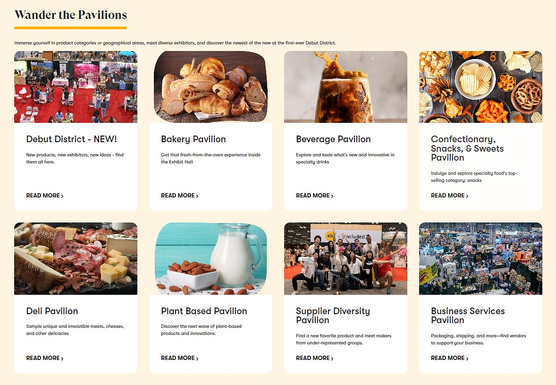This screenshot has width=556, height=385.
Task: Click the Debut District - NEW! heading
Action: (71, 139)
